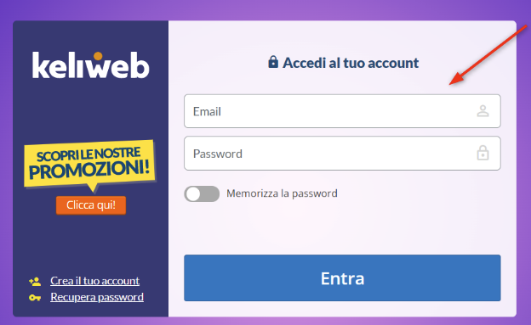531x325 pixels.
Task: Focus the Password input field
Action: 342,153
